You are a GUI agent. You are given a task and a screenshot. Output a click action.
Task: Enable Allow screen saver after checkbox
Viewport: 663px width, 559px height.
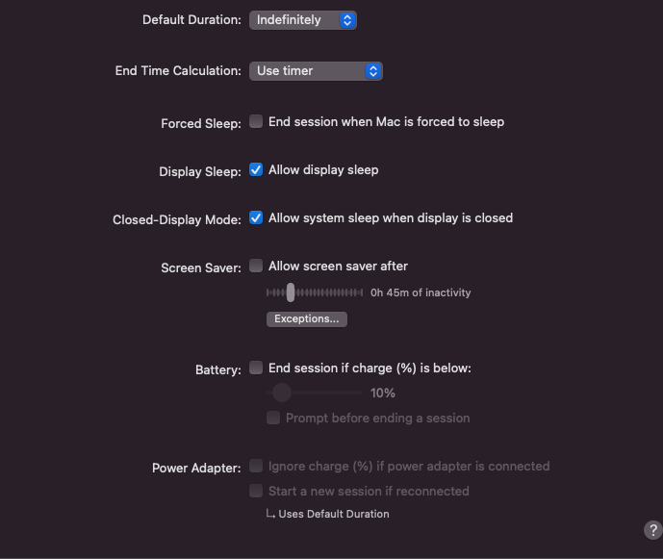click(x=256, y=266)
